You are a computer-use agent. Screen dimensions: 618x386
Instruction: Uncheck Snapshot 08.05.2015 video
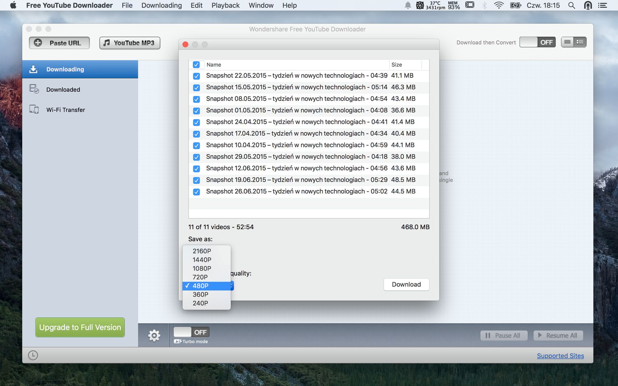[x=197, y=99]
